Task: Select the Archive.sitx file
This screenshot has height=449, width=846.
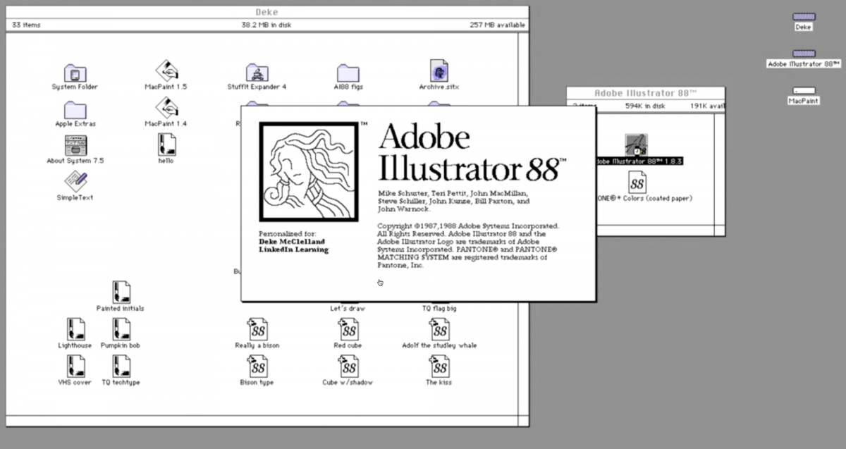Action: (x=439, y=70)
